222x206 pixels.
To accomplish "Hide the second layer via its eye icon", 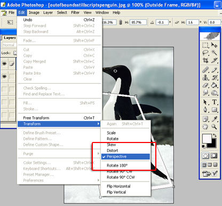I will 4,76.
